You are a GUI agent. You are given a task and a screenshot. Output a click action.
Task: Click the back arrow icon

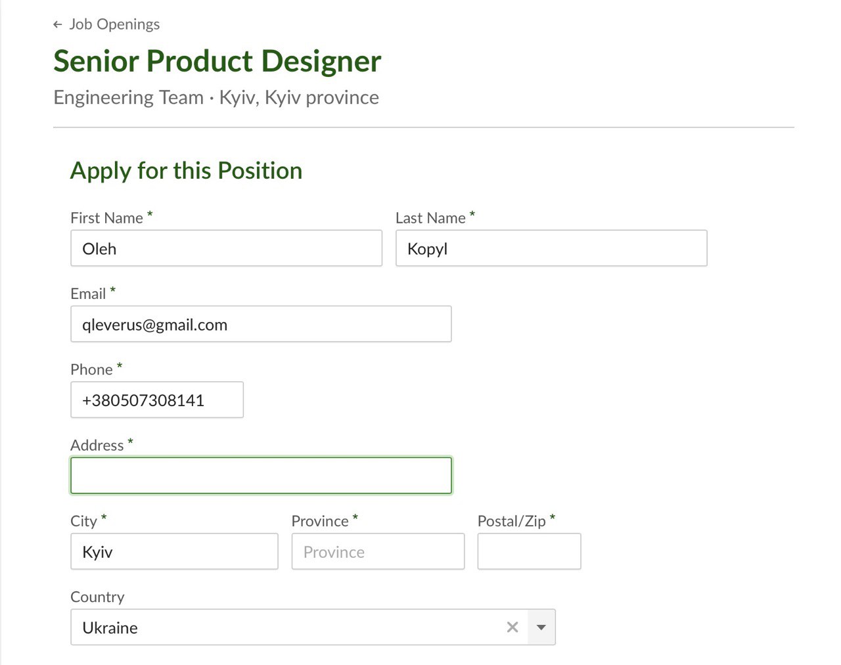(58, 25)
